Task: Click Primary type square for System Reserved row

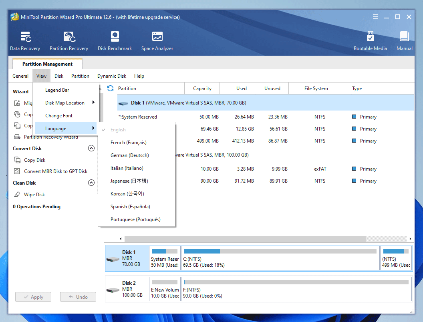Action: coord(354,117)
